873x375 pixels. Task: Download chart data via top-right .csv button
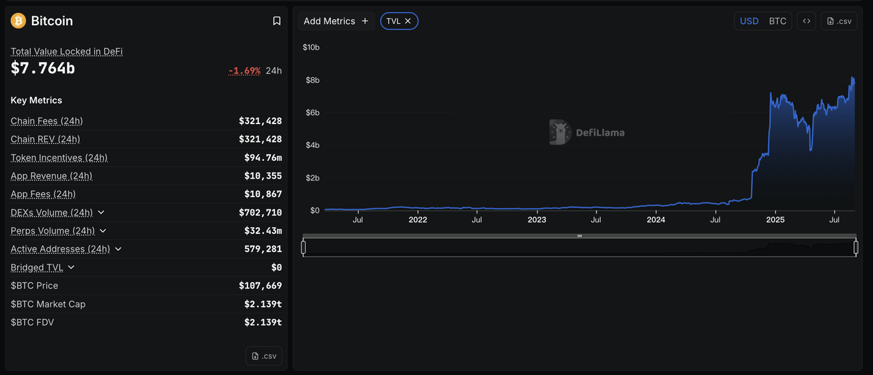coord(839,21)
